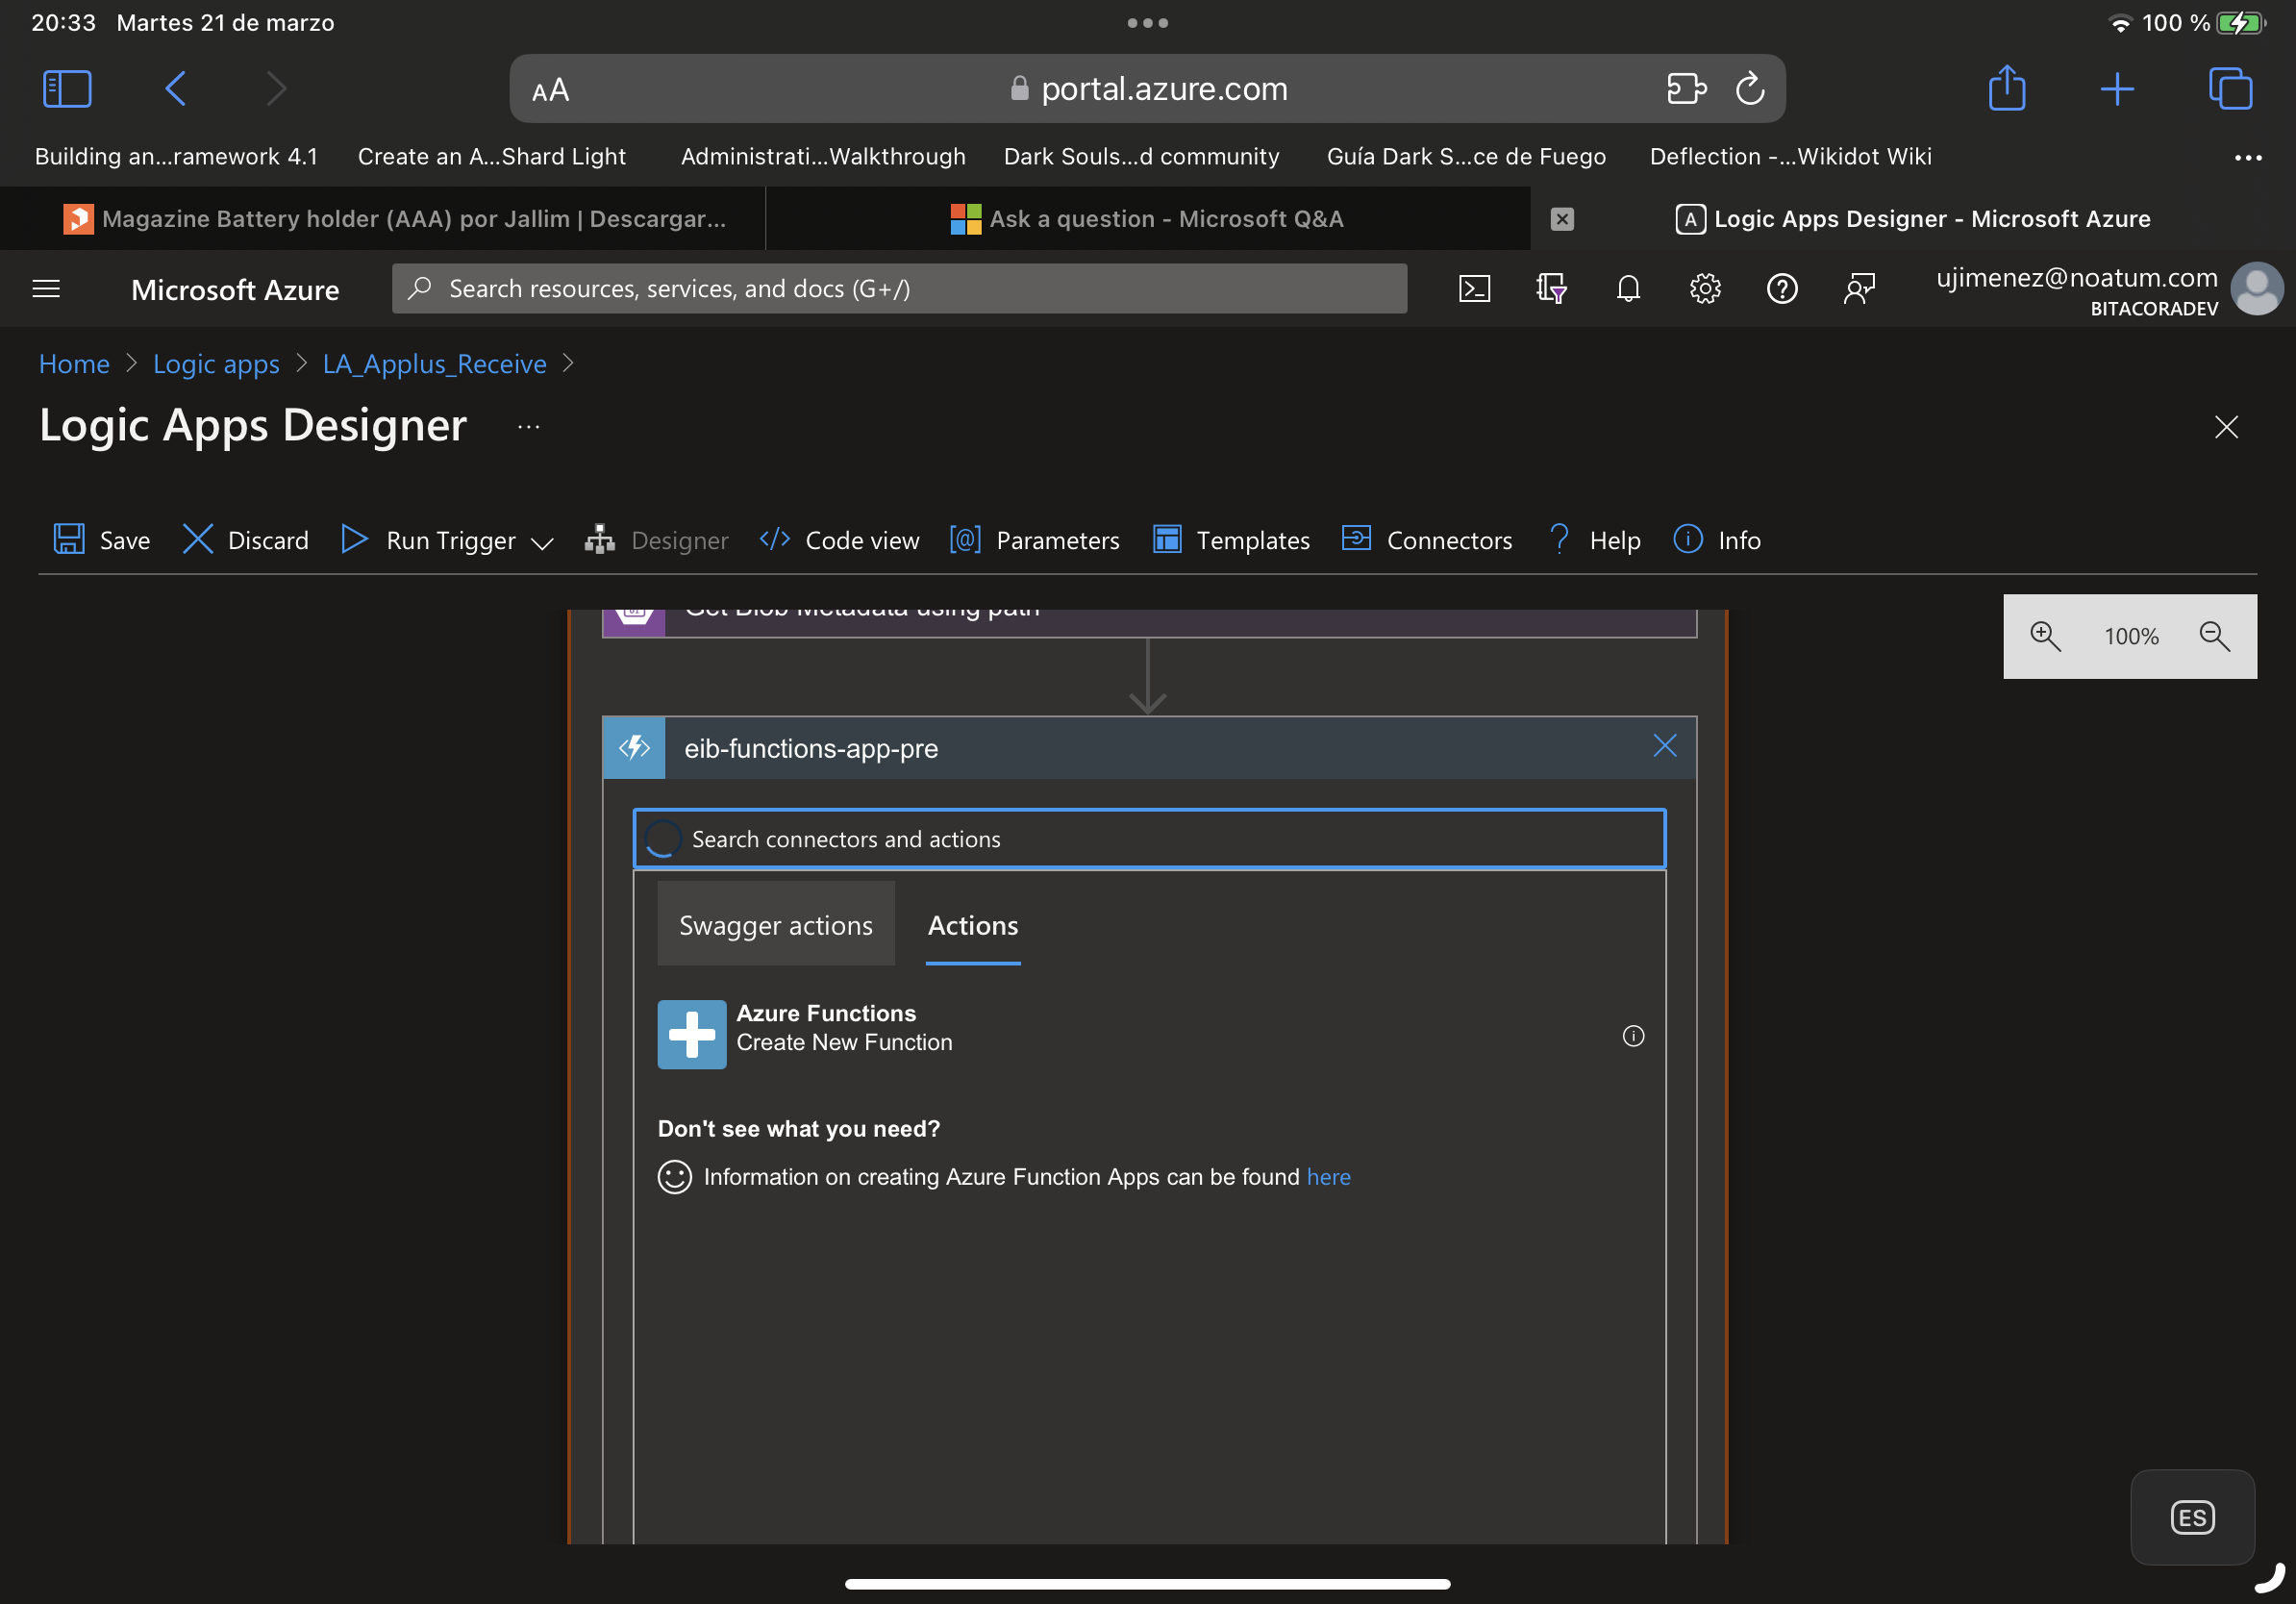This screenshot has height=1604, width=2296.
Task: Open Administrati...Walkthrough bookmark
Action: point(823,157)
